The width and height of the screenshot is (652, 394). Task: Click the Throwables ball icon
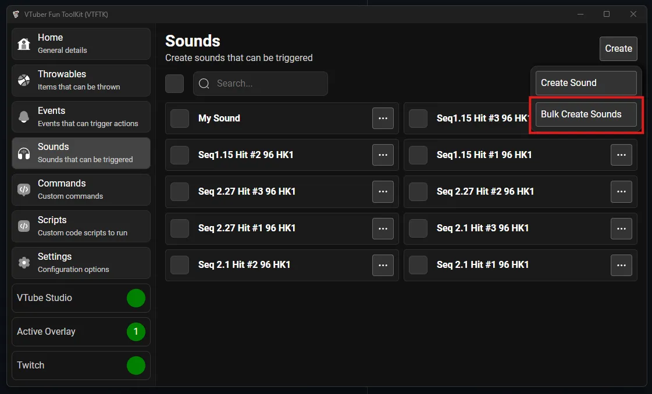(24, 81)
